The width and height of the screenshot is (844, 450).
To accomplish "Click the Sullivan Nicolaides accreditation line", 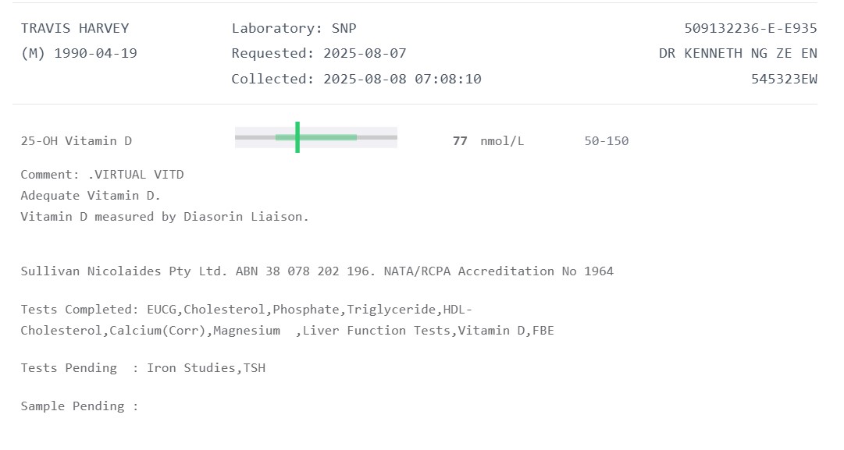I will [317, 271].
